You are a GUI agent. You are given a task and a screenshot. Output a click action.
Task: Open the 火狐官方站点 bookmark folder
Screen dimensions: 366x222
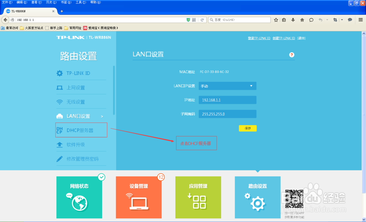32,28
